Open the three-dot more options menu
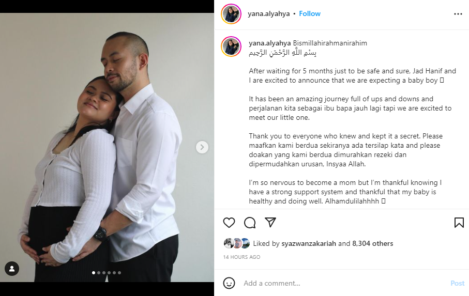Screen dimensions: 469x296 [458, 14]
